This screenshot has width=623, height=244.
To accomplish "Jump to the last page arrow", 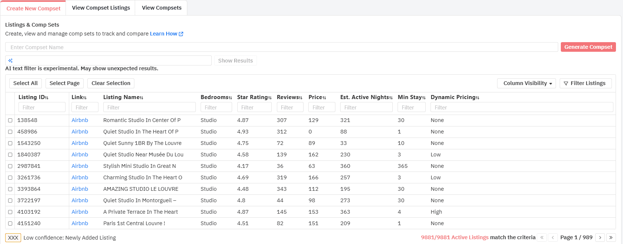I will pyautogui.click(x=611, y=237).
